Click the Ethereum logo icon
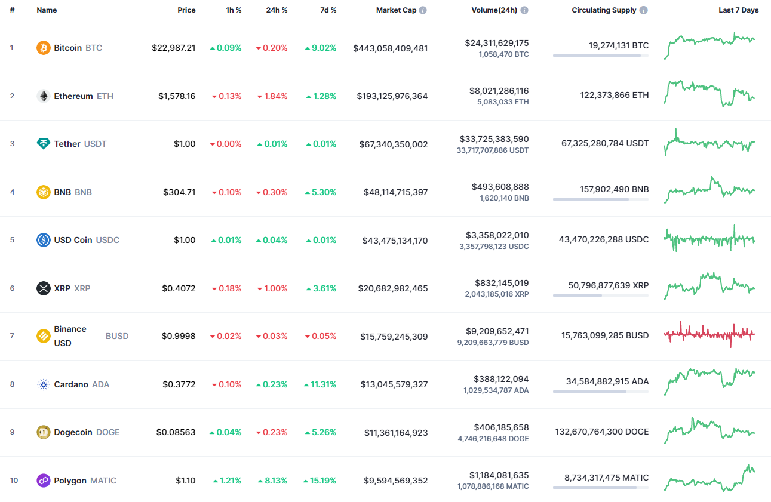 tap(42, 96)
